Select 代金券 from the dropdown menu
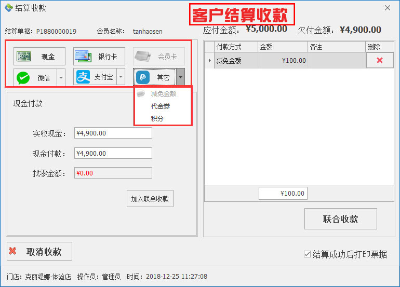 click(x=161, y=106)
